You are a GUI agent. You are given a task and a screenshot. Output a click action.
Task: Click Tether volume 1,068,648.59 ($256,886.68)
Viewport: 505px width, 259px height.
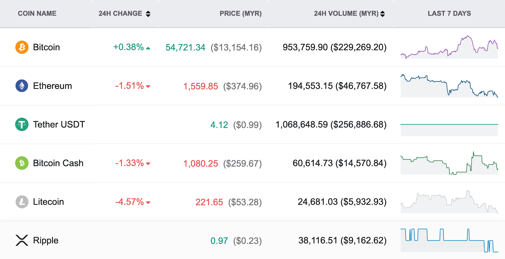(x=331, y=125)
